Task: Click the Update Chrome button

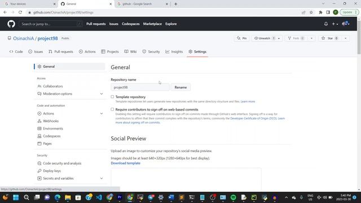Action: (x=349, y=12)
